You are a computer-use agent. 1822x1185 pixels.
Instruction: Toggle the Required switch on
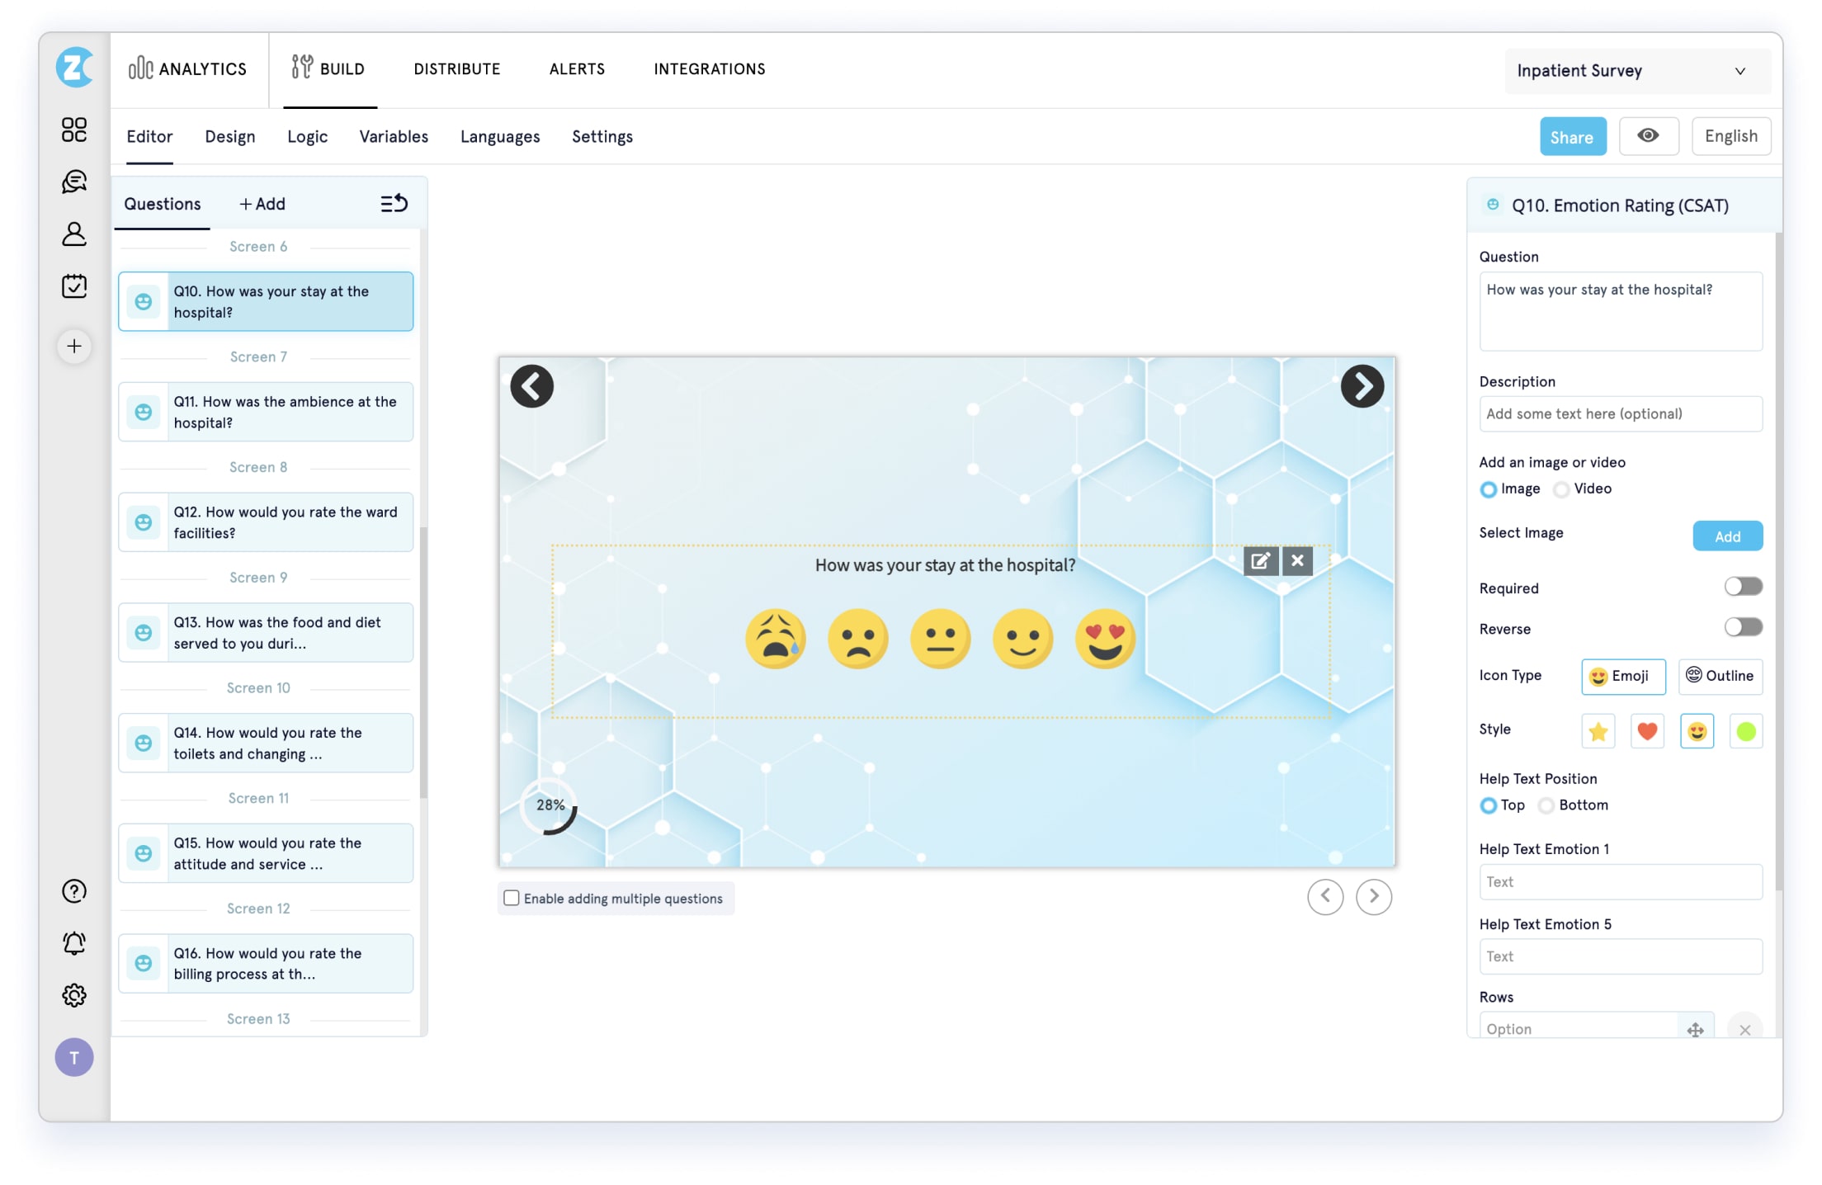coord(1742,588)
